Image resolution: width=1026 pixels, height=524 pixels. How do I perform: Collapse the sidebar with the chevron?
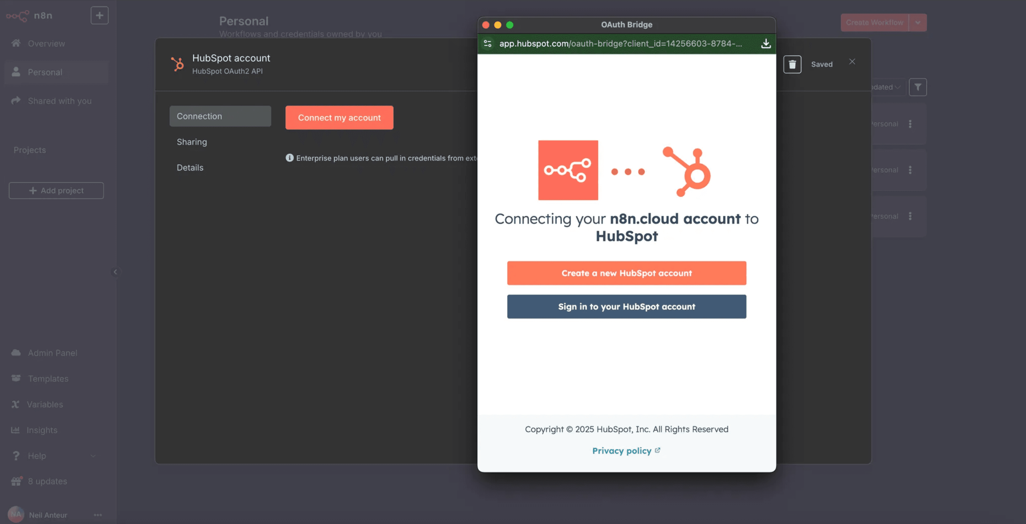(x=115, y=272)
